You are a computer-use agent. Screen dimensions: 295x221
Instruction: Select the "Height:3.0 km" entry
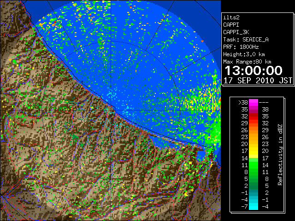click(244, 54)
